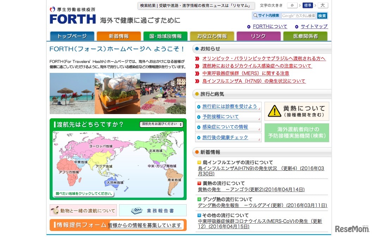
Task: Switch to the 国・地域別情報 tab
Action: pyautogui.click(x=165, y=36)
